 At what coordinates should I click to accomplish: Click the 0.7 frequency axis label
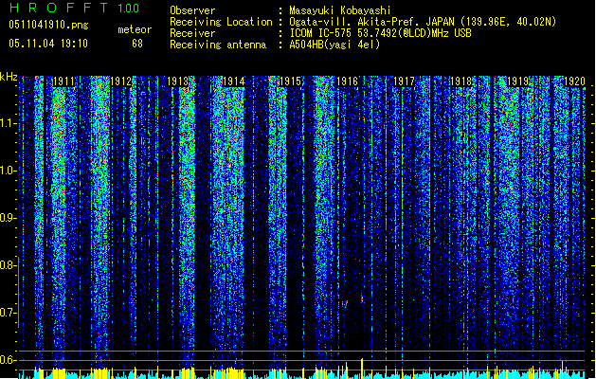[9, 313]
